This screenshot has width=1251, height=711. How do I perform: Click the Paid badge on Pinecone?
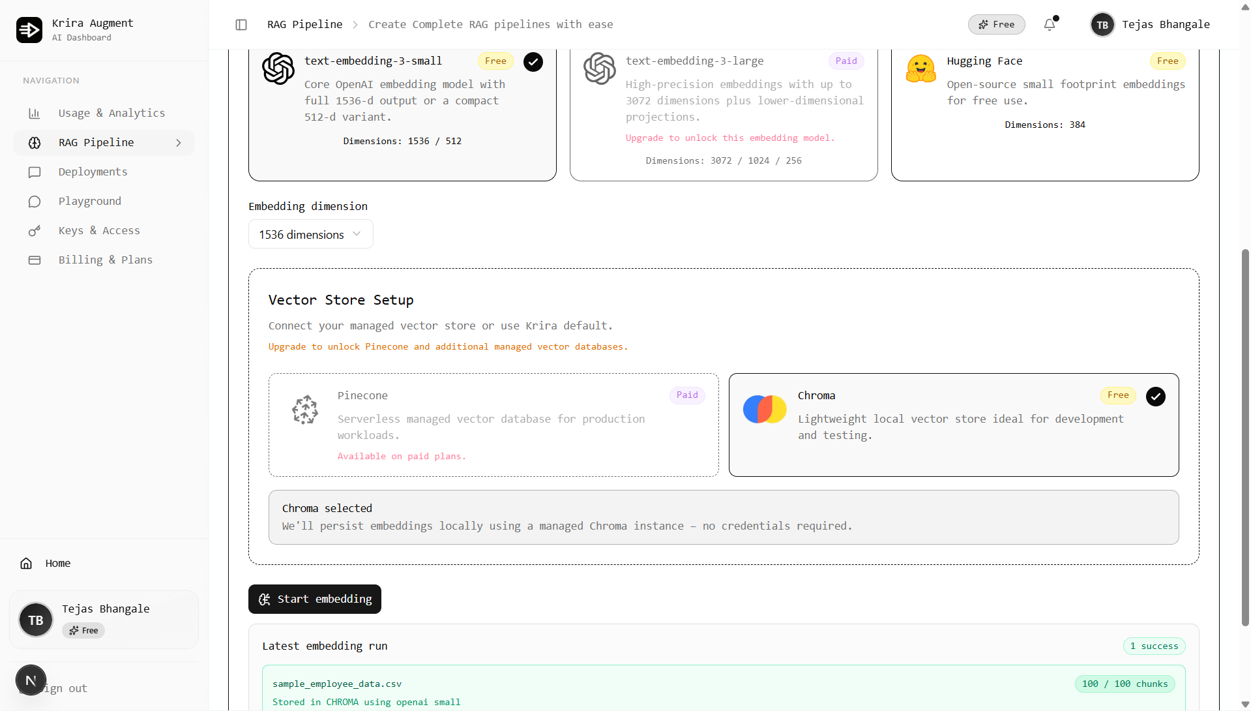click(687, 395)
